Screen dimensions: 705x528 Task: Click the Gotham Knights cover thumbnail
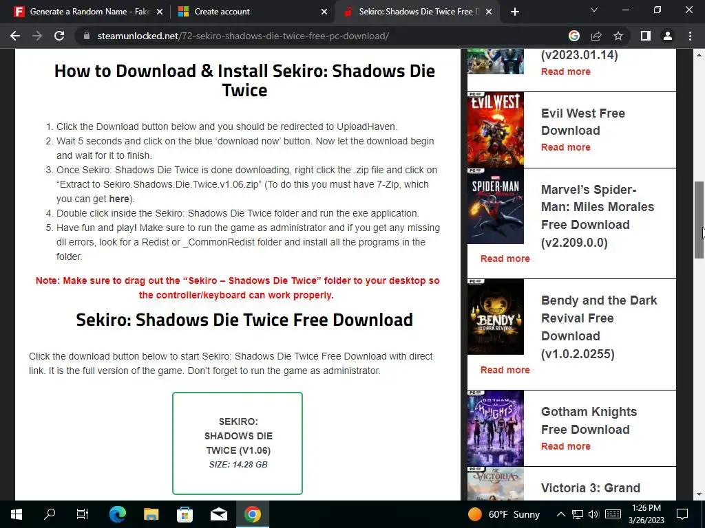point(496,428)
